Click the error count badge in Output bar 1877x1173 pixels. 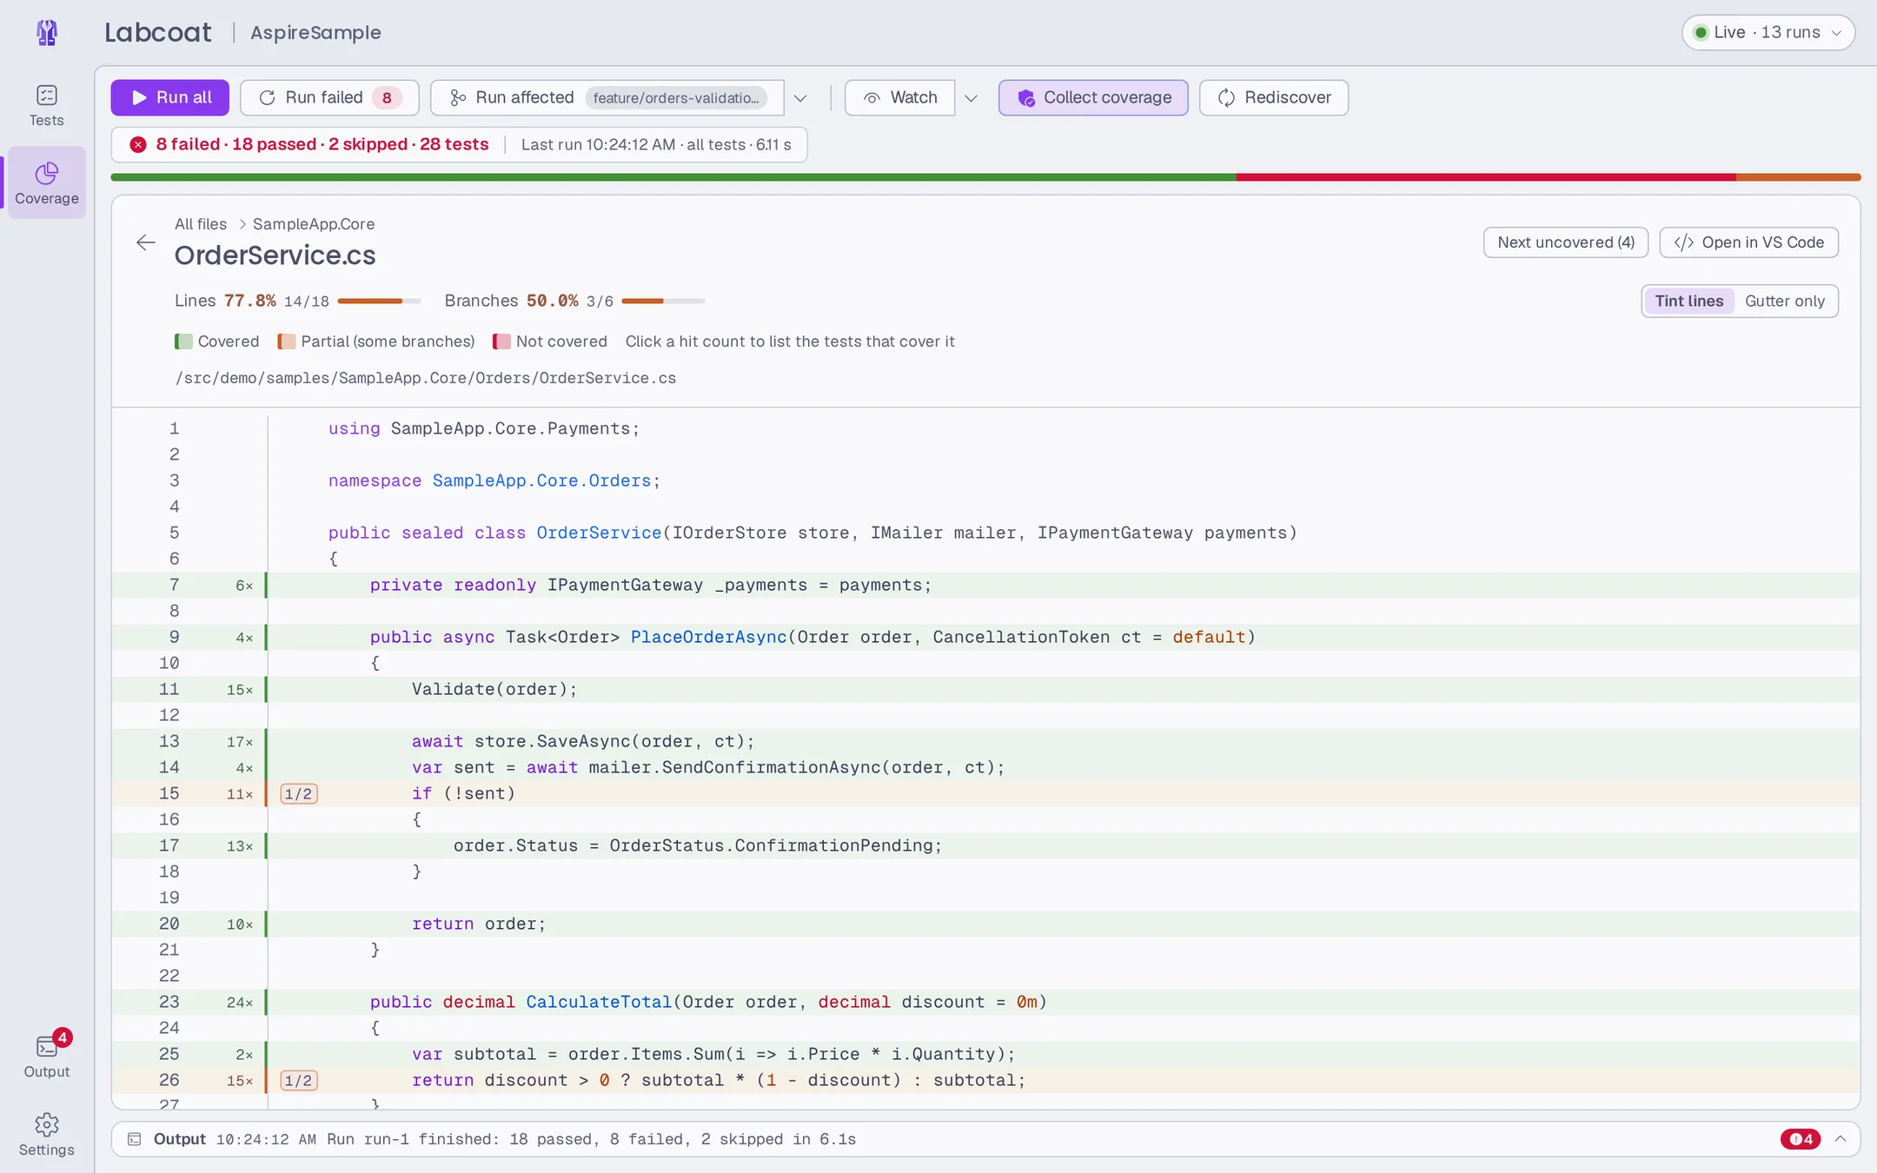(x=1800, y=1139)
